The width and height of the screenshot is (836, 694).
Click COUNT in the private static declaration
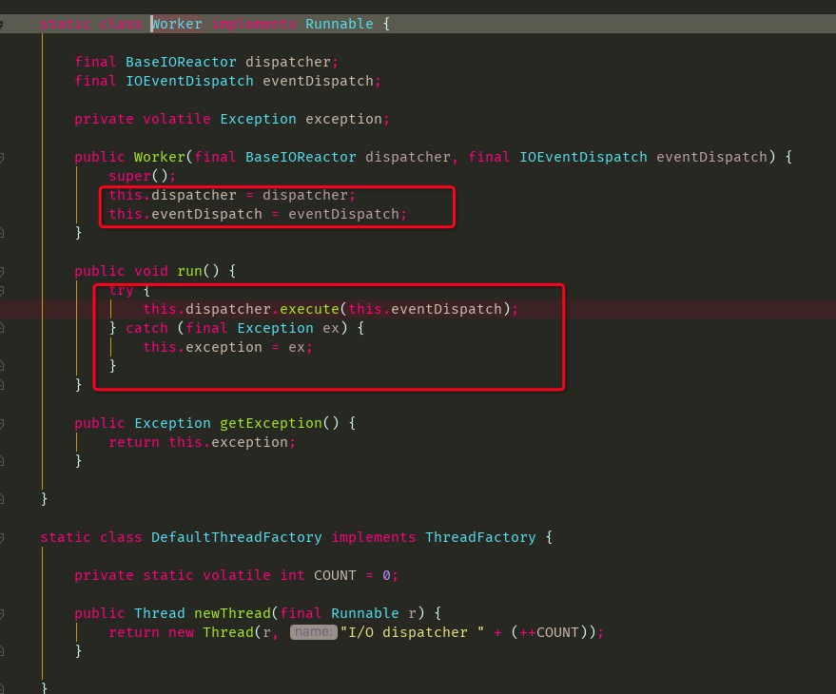(335, 576)
